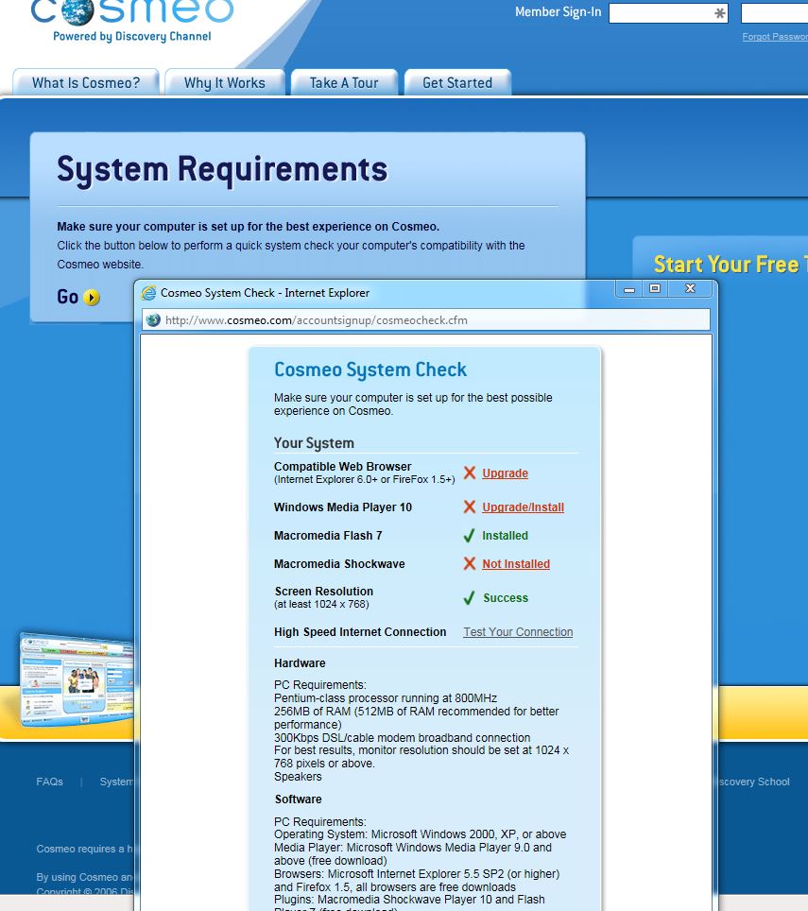Image resolution: width=808 pixels, height=911 pixels.
Task: Click the Cosmeo System Check heading
Action: point(370,370)
